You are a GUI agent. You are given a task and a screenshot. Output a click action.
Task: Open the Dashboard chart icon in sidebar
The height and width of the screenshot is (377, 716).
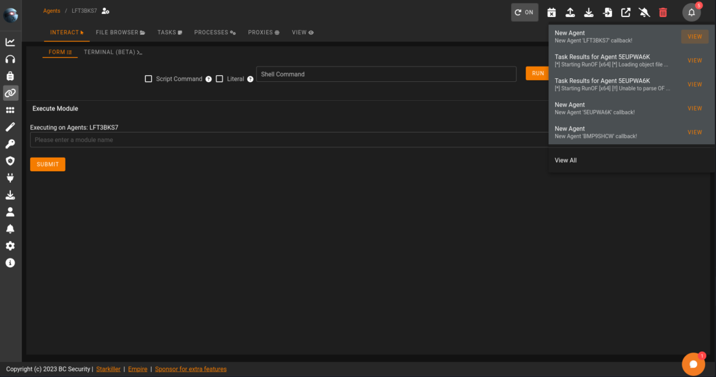[10, 42]
